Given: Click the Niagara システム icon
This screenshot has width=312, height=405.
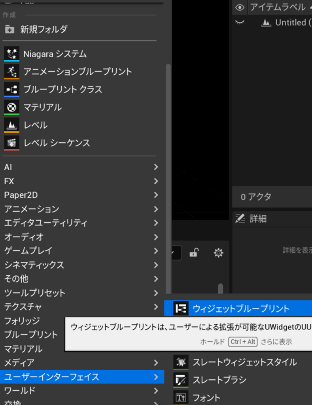Looking at the screenshot, I should pyautogui.click(x=11, y=53).
